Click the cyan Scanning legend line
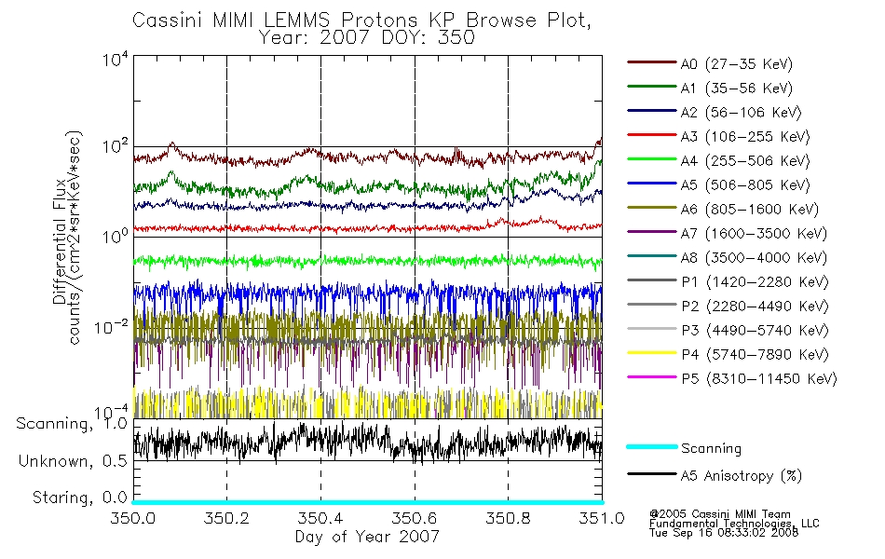Image resolution: width=885 pixels, height=559 pixels. [x=651, y=446]
